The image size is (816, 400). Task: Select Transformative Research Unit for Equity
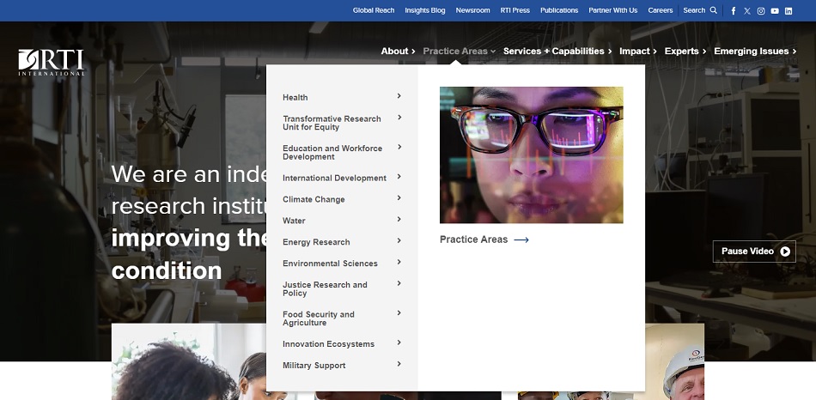point(332,123)
